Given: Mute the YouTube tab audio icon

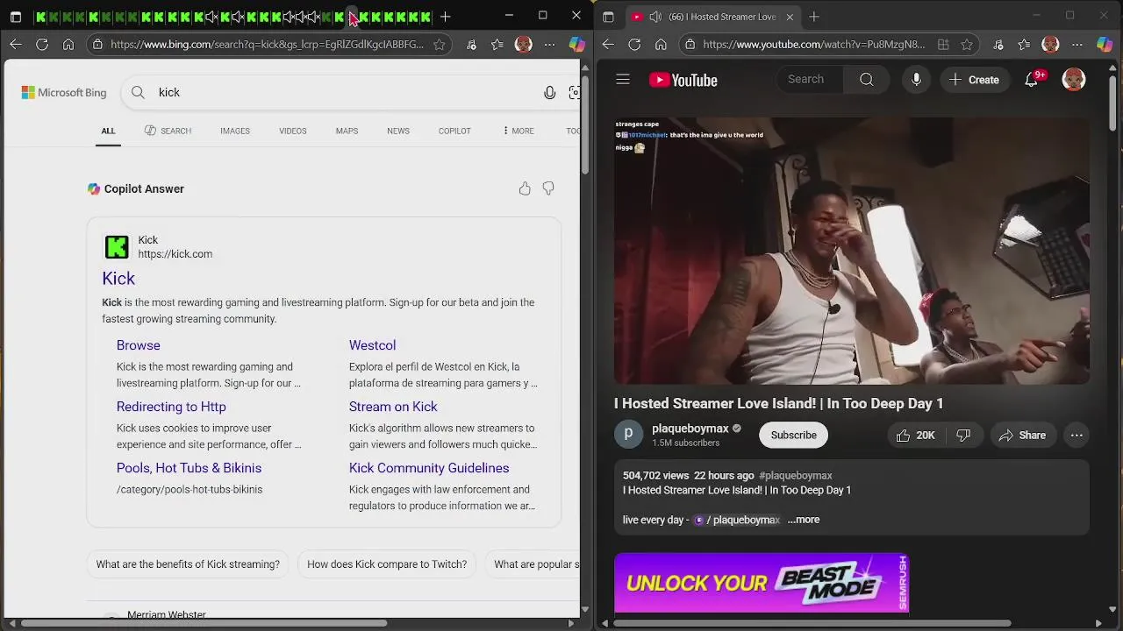Looking at the screenshot, I should [x=655, y=17].
